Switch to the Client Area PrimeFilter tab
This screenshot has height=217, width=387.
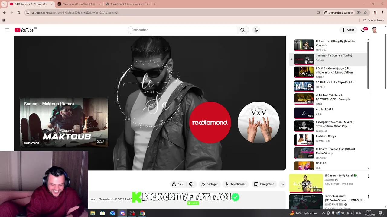(79, 4)
